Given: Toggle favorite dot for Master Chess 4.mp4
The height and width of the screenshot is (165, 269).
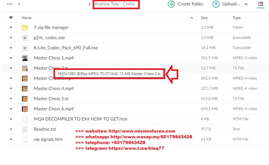Looking at the screenshot, I should point(11,88).
